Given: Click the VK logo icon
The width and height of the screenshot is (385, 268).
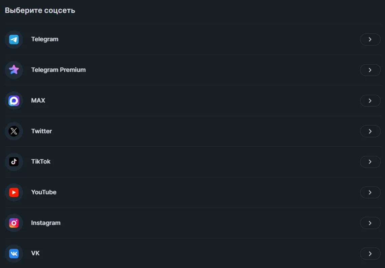Looking at the screenshot, I should pyautogui.click(x=14, y=254).
